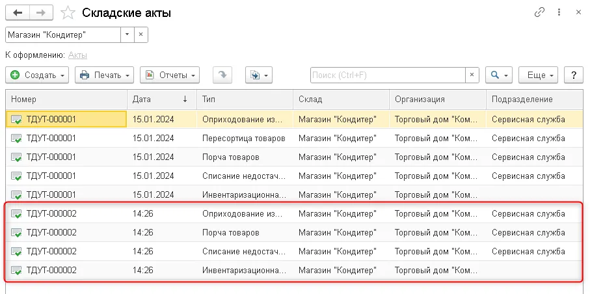Image resolution: width=590 pixels, height=294 pixels.
Task: Select Списание недостач... cell dated 15.01.2024
Action: point(245,176)
